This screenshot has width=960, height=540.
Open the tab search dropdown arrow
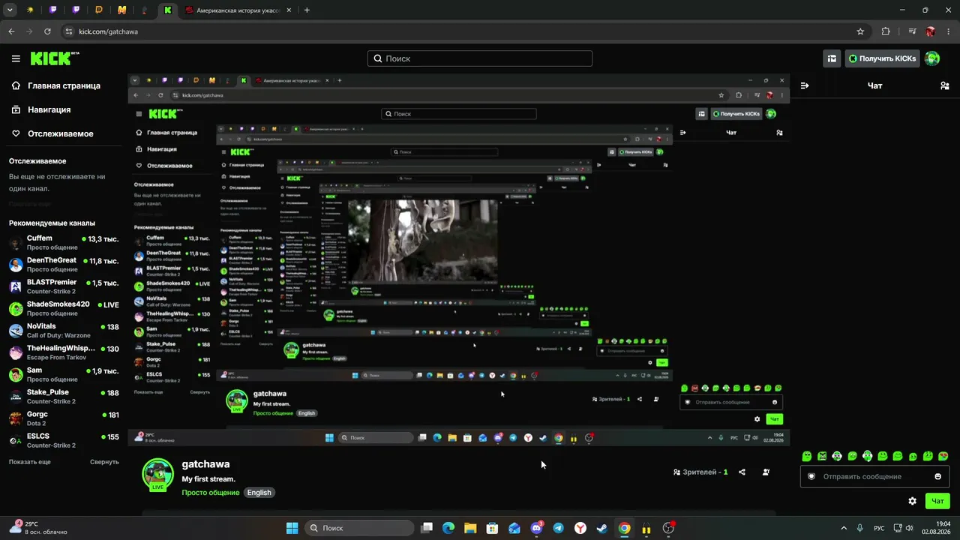10,10
